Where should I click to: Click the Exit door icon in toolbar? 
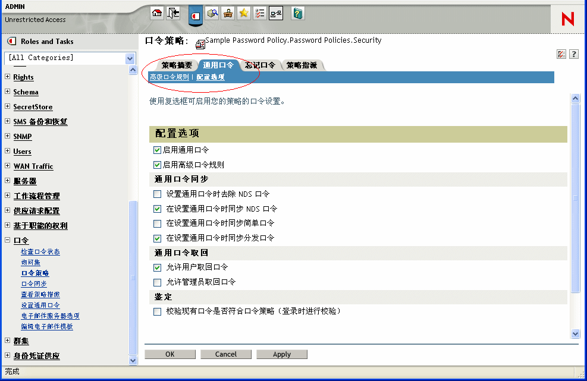pos(173,14)
